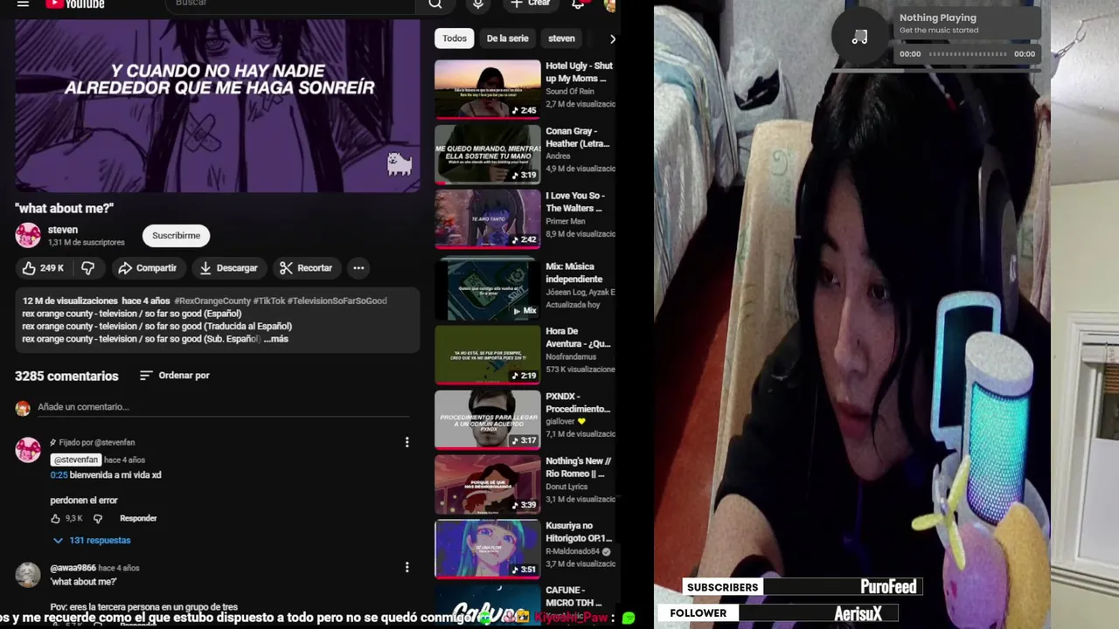The width and height of the screenshot is (1119, 629).
Task: Focus the Buscar search field
Action: pyautogui.click(x=290, y=4)
